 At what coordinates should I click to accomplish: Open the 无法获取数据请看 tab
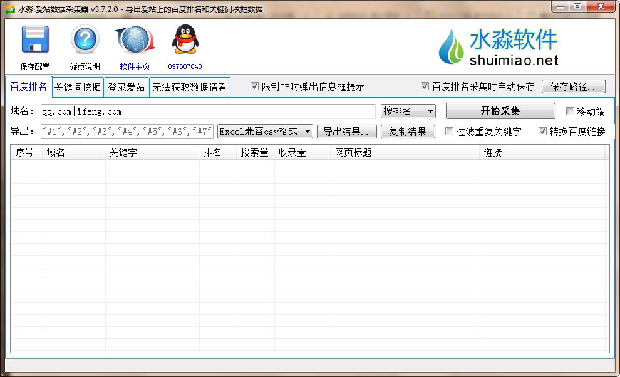coord(190,87)
